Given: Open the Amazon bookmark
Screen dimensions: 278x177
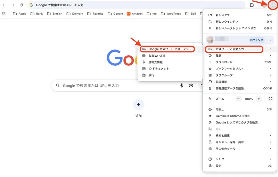Looking at the screenshot, I should 134,14.
